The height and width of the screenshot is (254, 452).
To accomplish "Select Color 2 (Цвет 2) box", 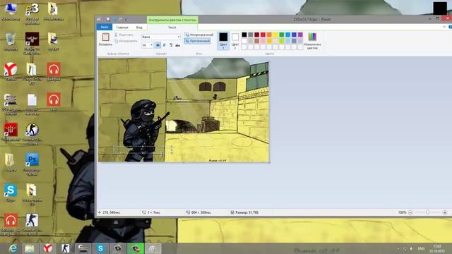I will point(235,41).
